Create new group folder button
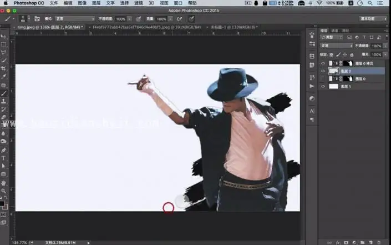Screen dimensions: 391x245 pos(362,242)
